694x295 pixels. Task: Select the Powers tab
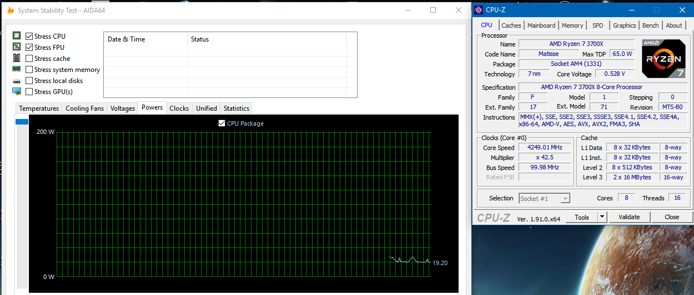tap(152, 107)
